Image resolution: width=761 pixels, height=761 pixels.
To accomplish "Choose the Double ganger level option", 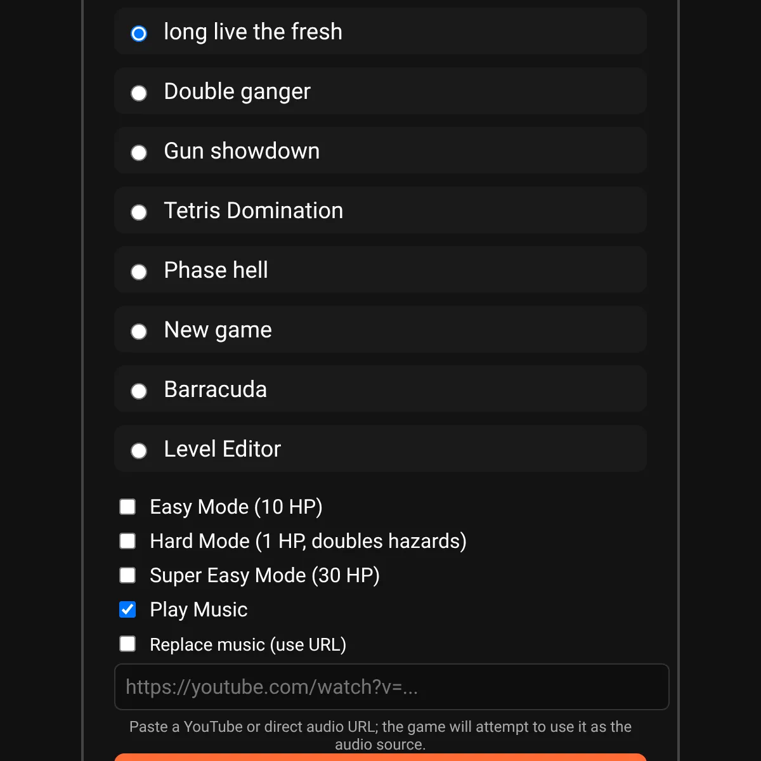I will 139,93.
